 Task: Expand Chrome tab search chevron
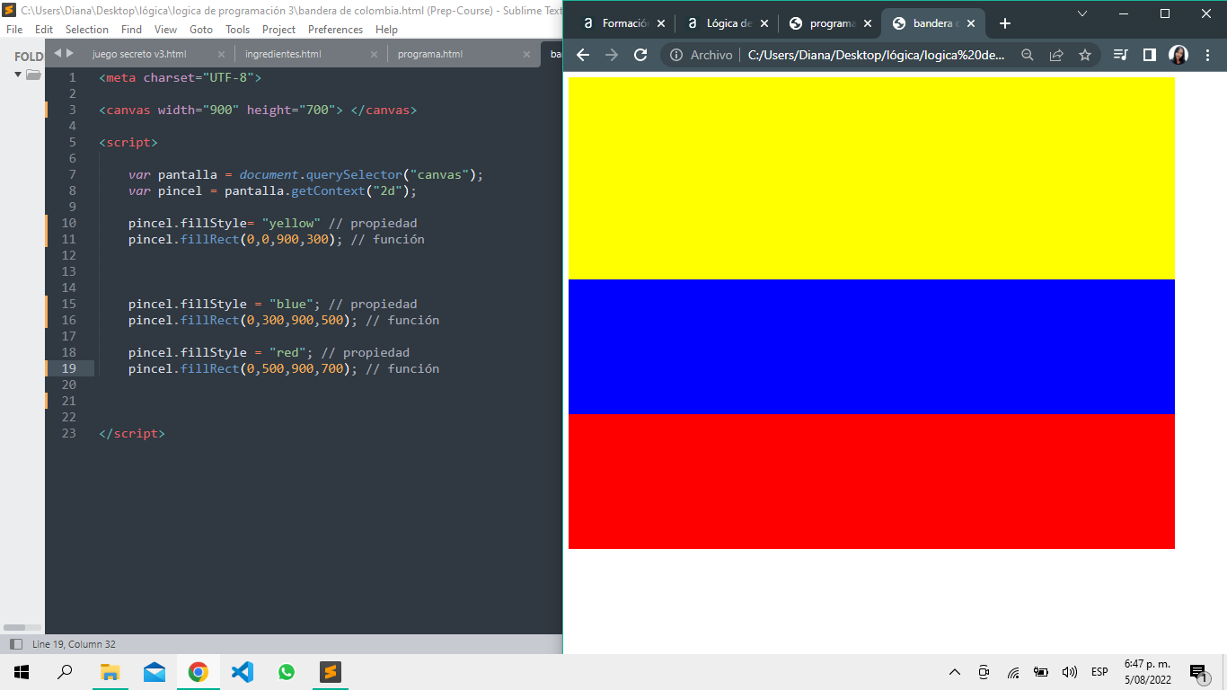point(1082,13)
